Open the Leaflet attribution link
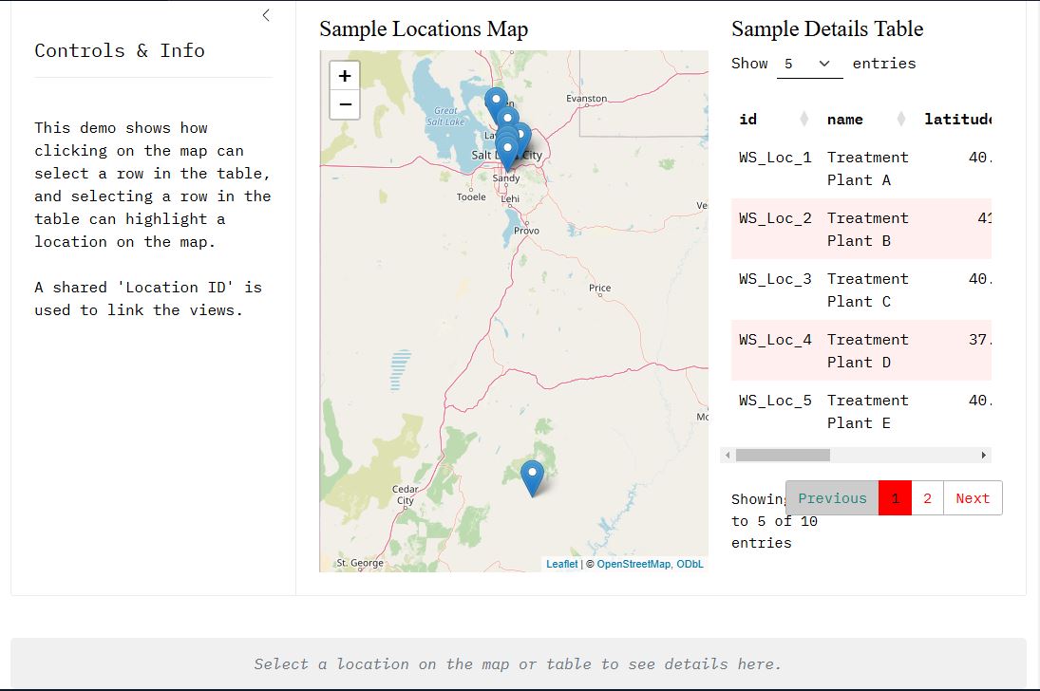This screenshot has width=1040, height=691. (x=561, y=564)
